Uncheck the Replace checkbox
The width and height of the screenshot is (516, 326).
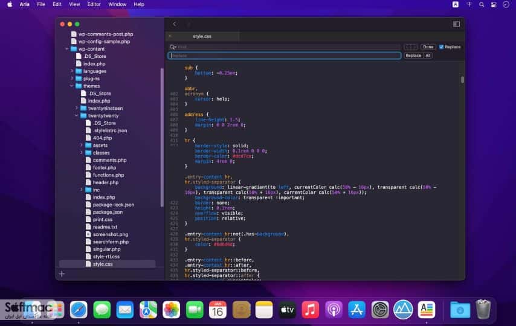click(x=442, y=47)
